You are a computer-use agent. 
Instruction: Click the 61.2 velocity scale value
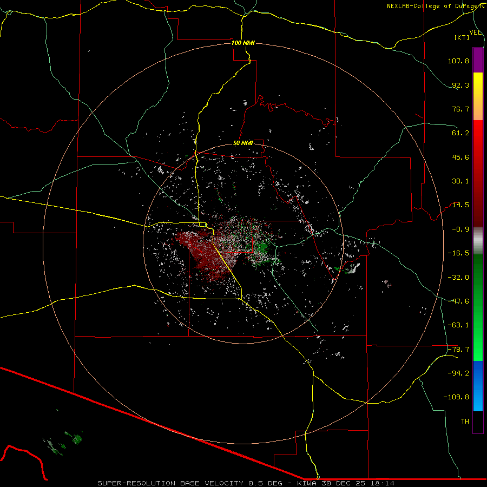[460, 133]
